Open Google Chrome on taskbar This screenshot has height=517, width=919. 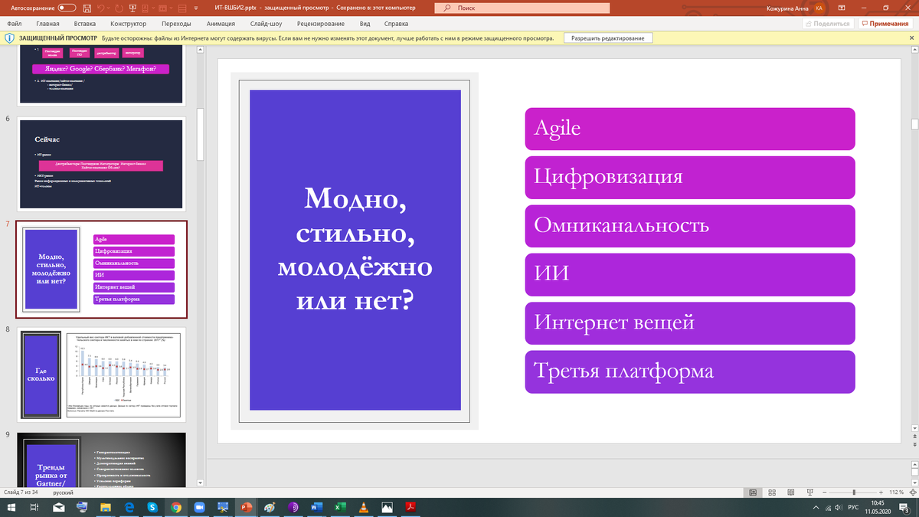pos(176,507)
